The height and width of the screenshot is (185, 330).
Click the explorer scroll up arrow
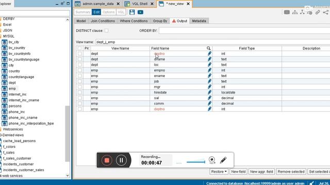pos(68,20)
